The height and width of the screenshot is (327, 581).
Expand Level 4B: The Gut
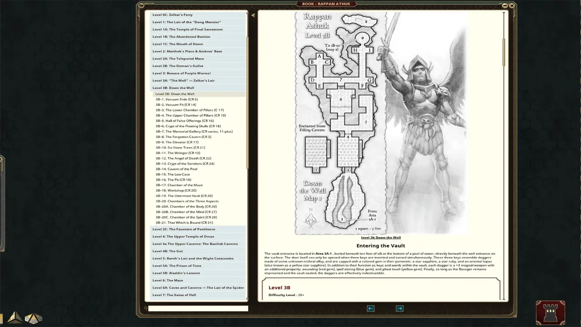pos(198,251)
